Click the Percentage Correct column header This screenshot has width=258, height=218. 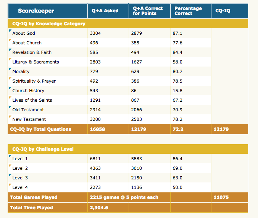point(189,11)
